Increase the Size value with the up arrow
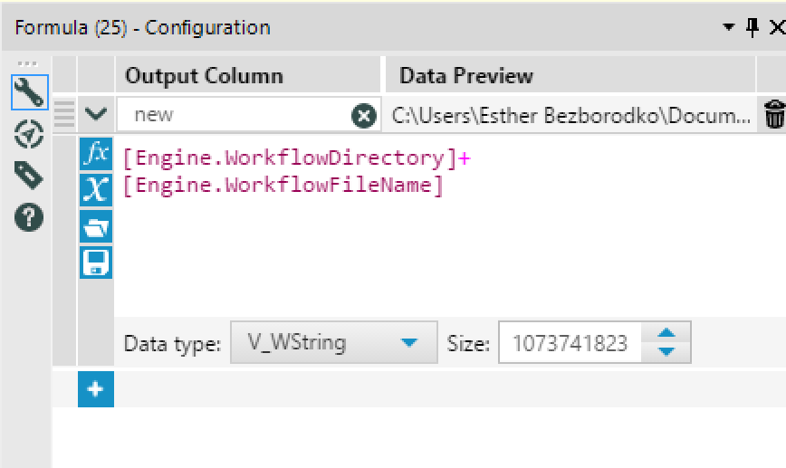 click(x=666, y=335)
